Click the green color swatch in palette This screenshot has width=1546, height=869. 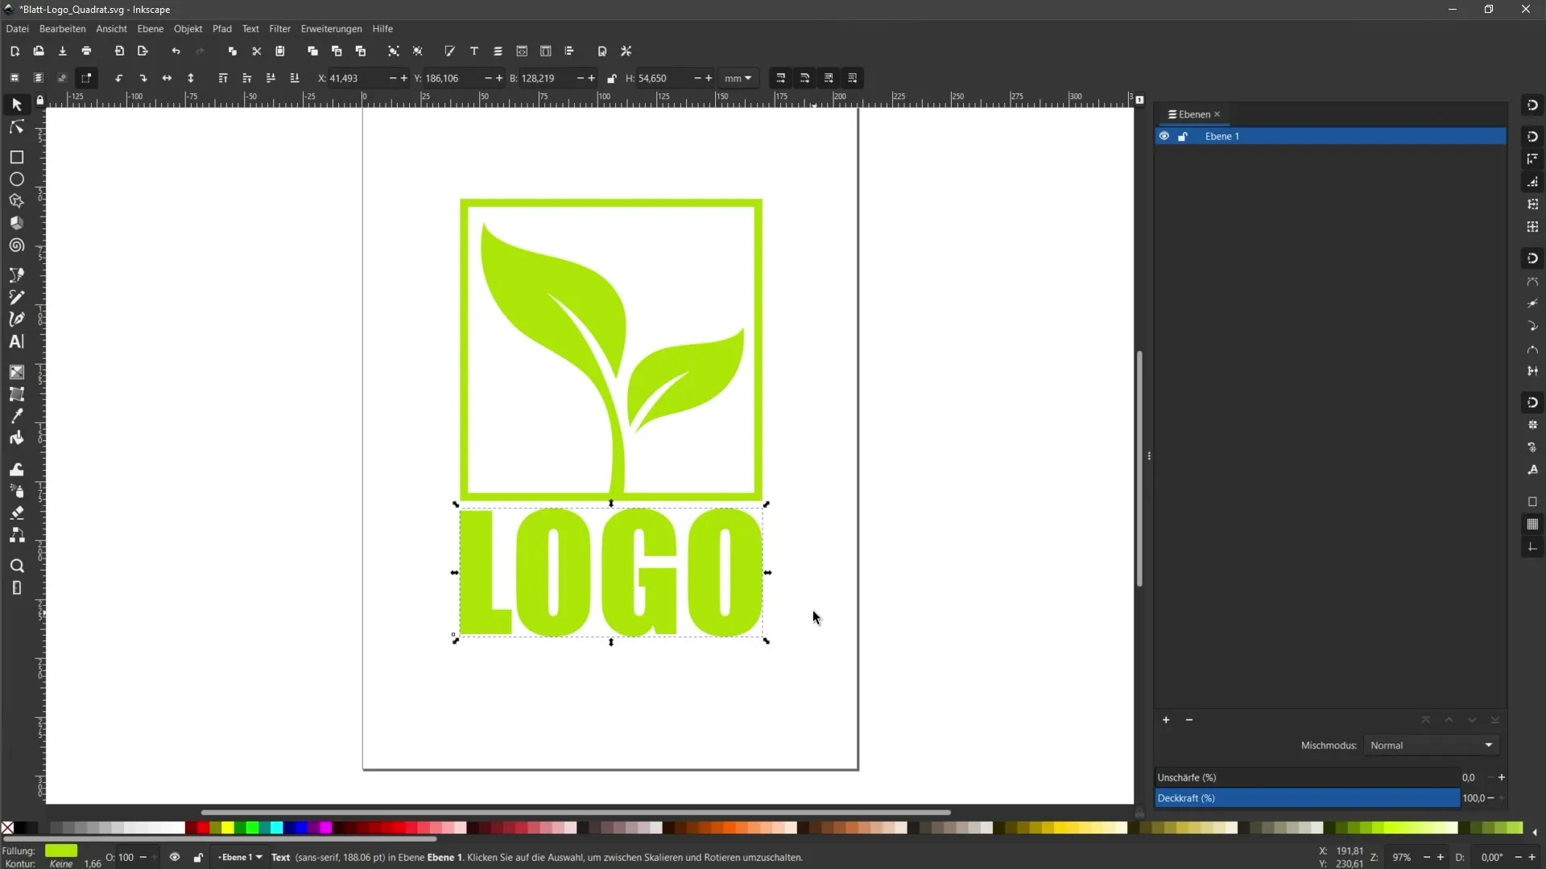click(252, 829)
